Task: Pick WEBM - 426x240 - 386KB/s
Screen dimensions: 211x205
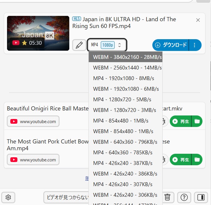Action: pos(126,174)
